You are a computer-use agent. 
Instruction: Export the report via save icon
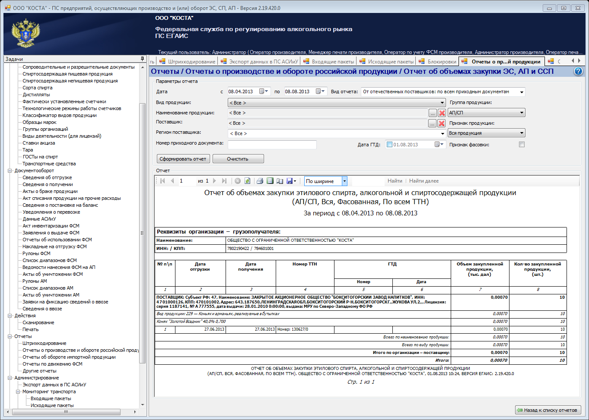(290, 181)
